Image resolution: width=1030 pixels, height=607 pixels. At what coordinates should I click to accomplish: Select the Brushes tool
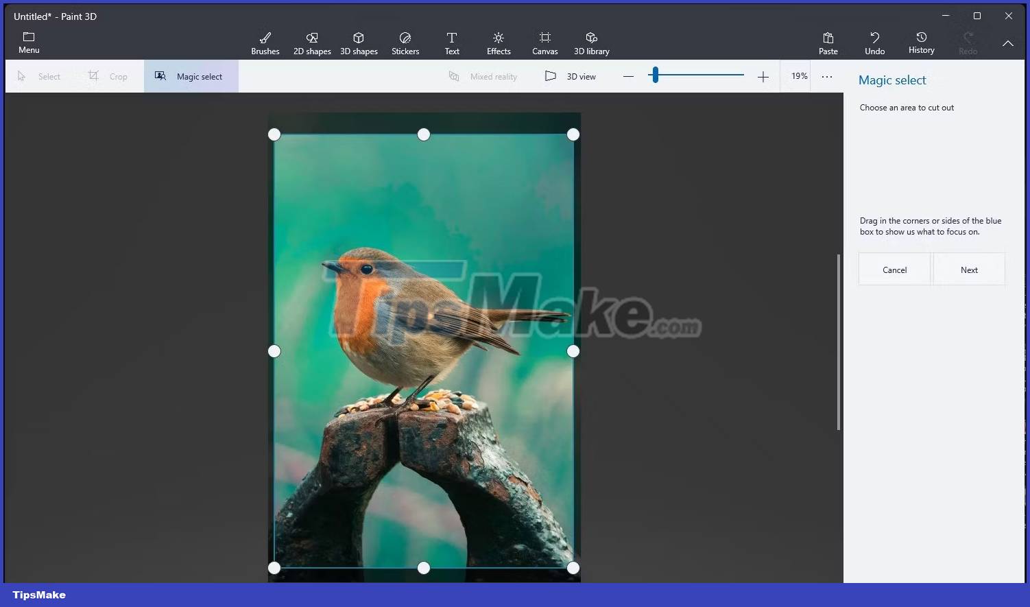point(265,41)
